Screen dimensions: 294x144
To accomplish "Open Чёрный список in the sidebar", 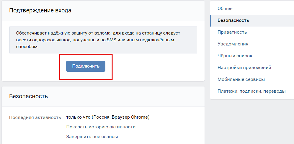I will click(x=235, y=56).
